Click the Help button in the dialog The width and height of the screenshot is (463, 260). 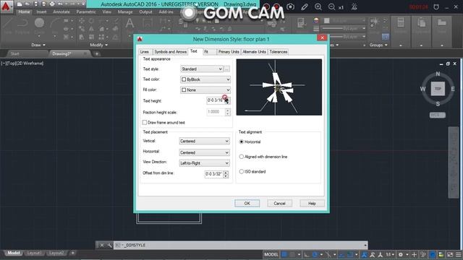[x=312, y=204]
